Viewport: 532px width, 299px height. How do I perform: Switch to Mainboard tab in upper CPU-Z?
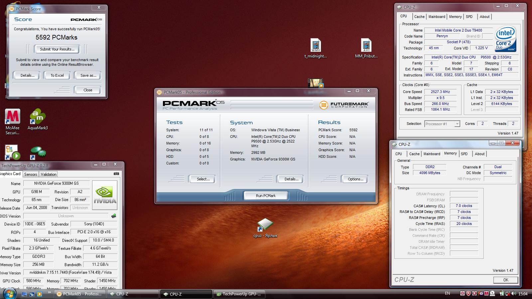point(437,17)
